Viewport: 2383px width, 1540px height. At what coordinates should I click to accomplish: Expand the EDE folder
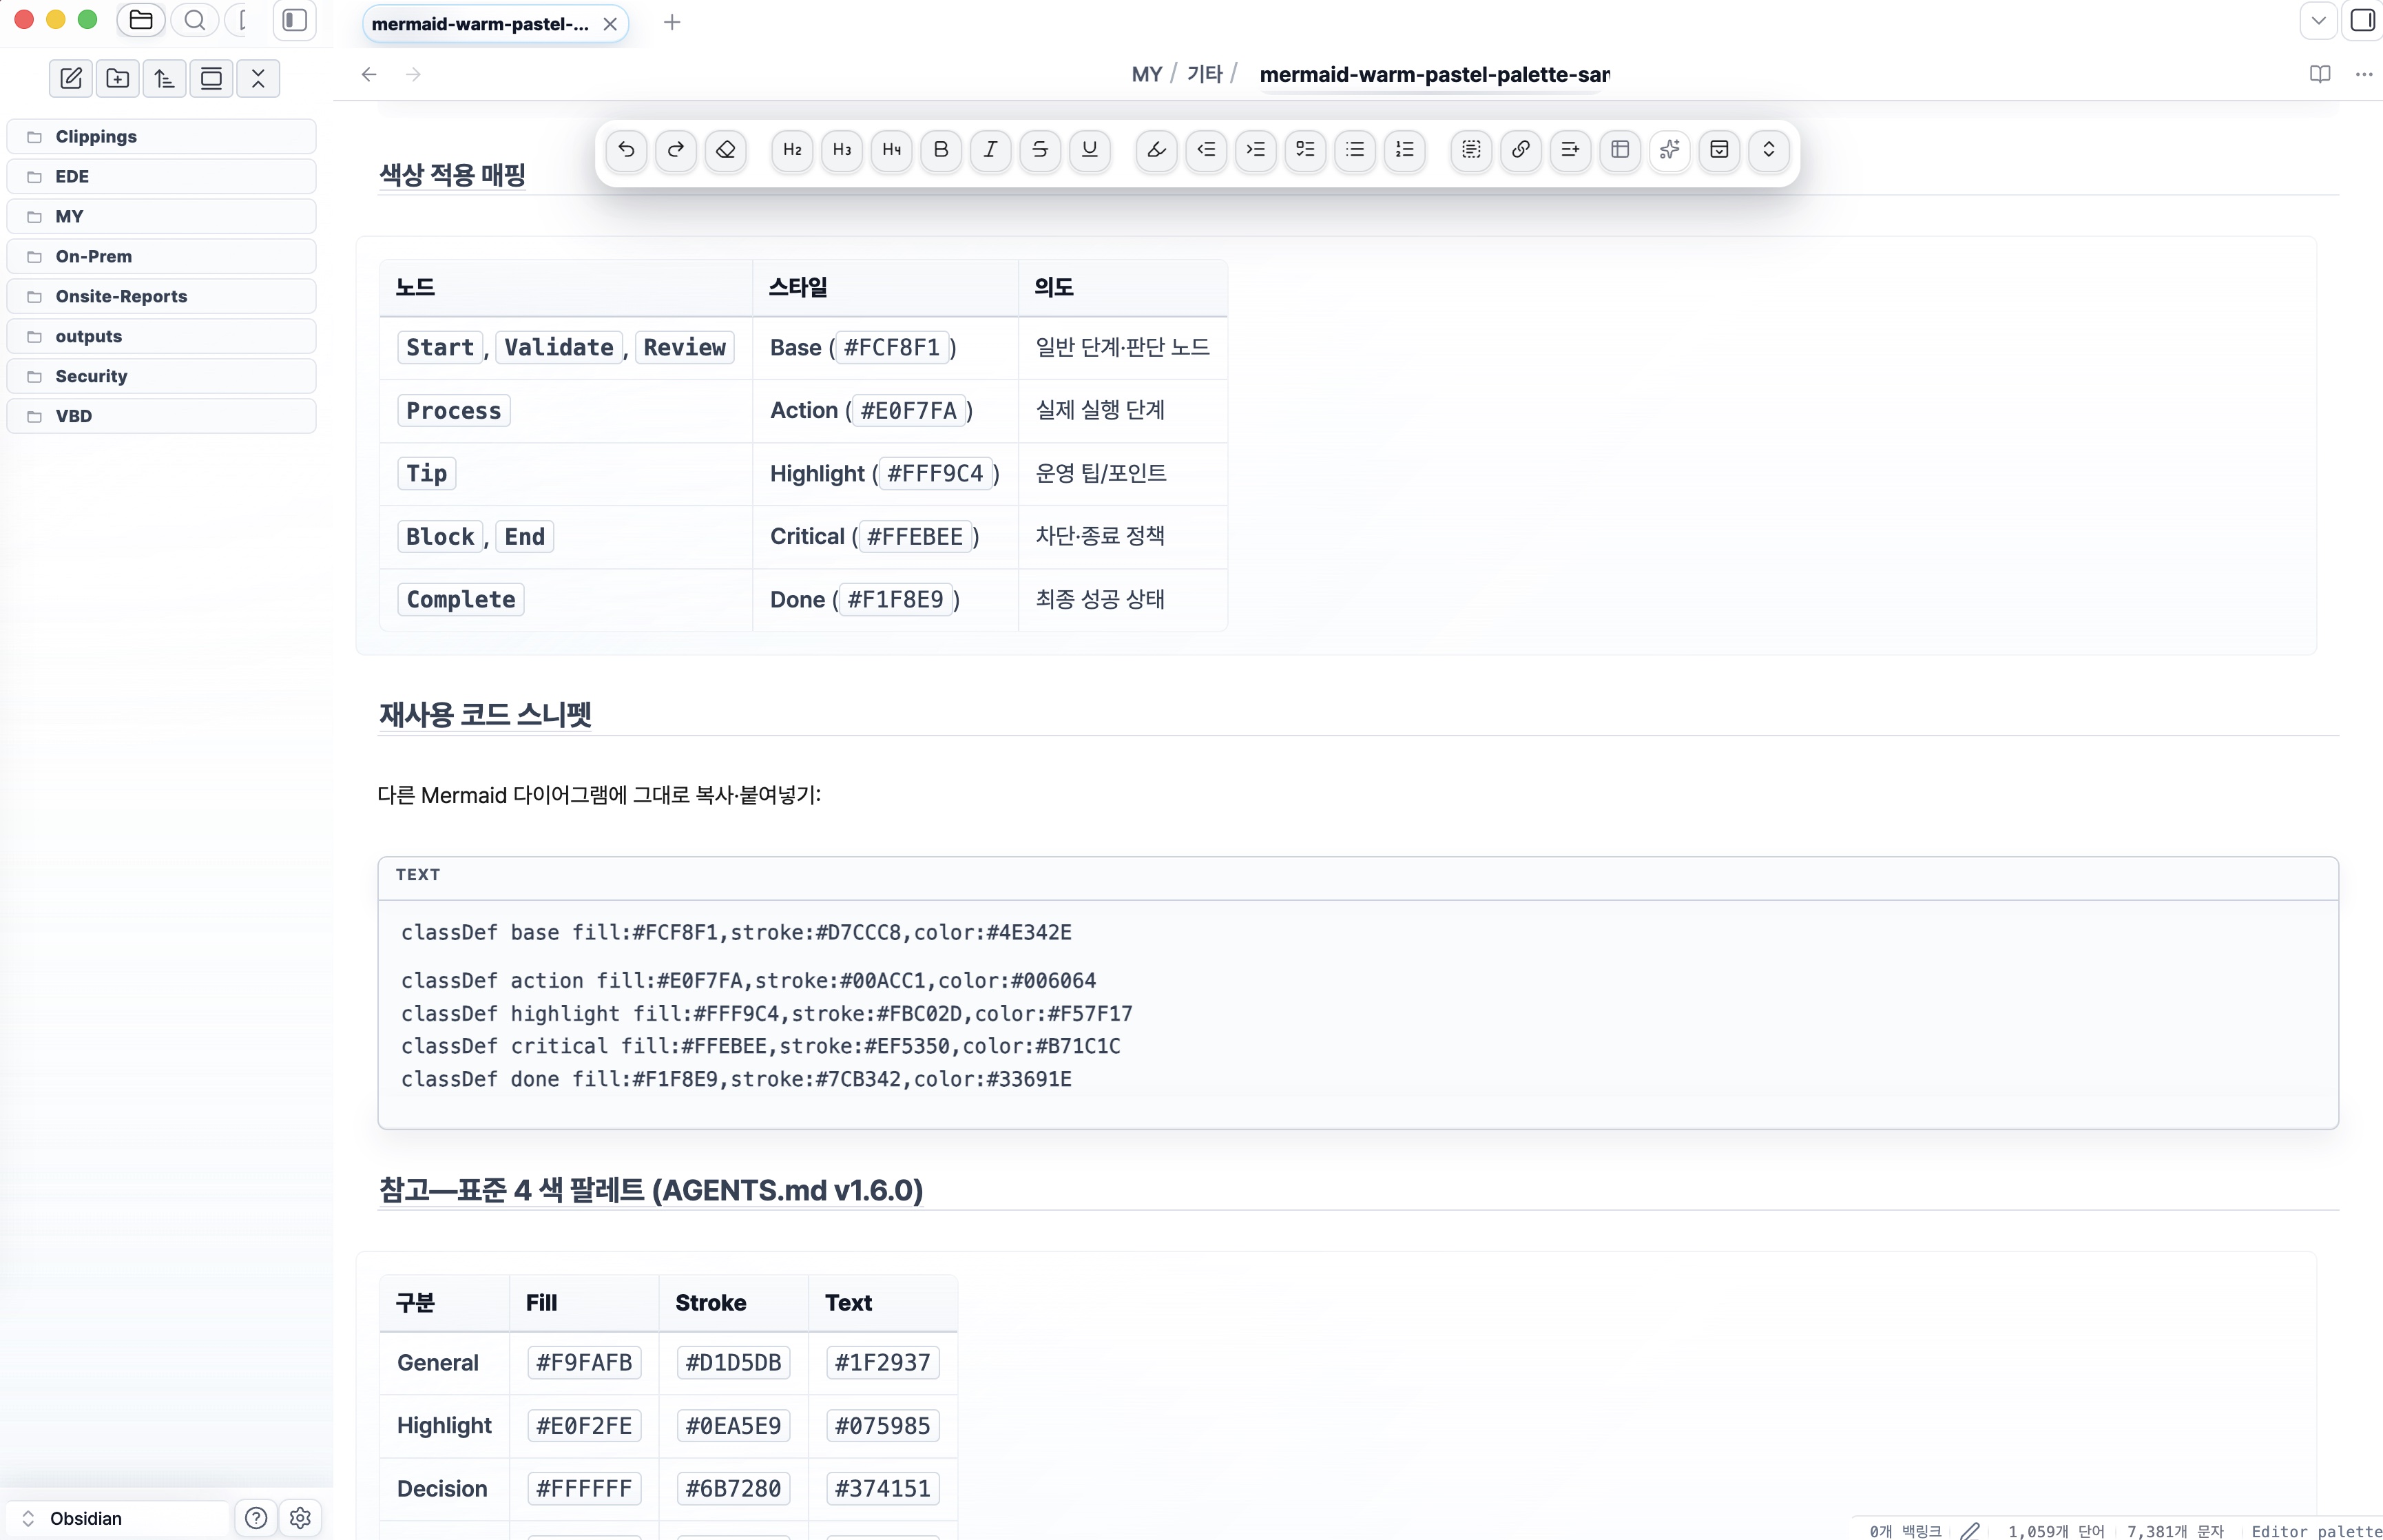point(162,177)
